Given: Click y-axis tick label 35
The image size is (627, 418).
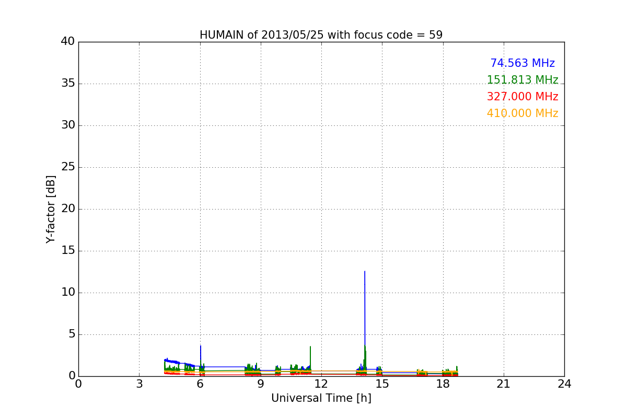Looking at the screenshot, I should pos(68,83).
